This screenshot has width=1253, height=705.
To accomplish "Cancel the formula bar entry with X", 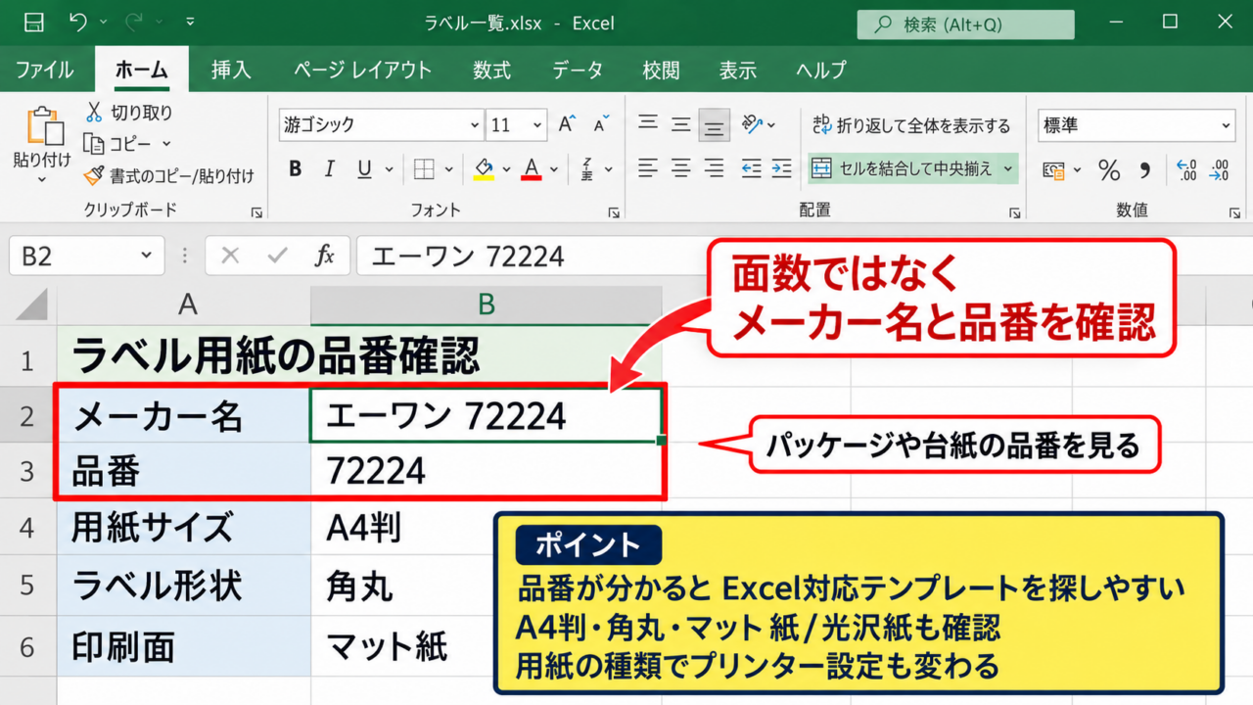I will pyautogui.click(x=230, y=257).
